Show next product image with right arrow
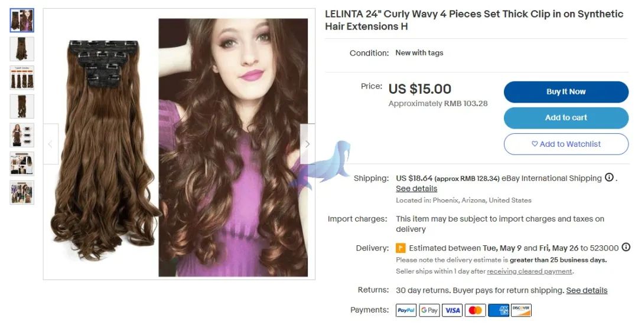 [x=307, y=144]
